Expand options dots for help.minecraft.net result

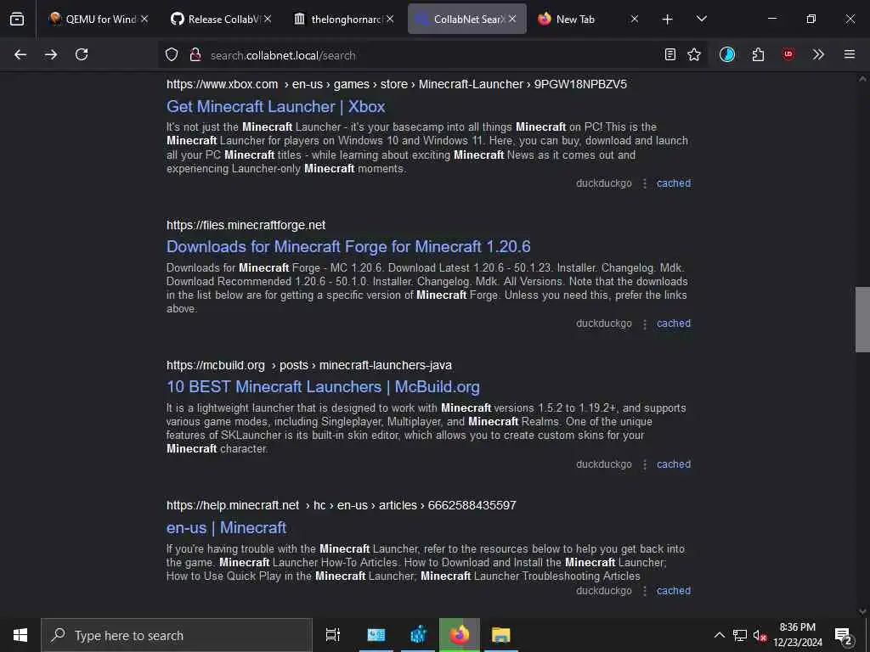point(644,591)
